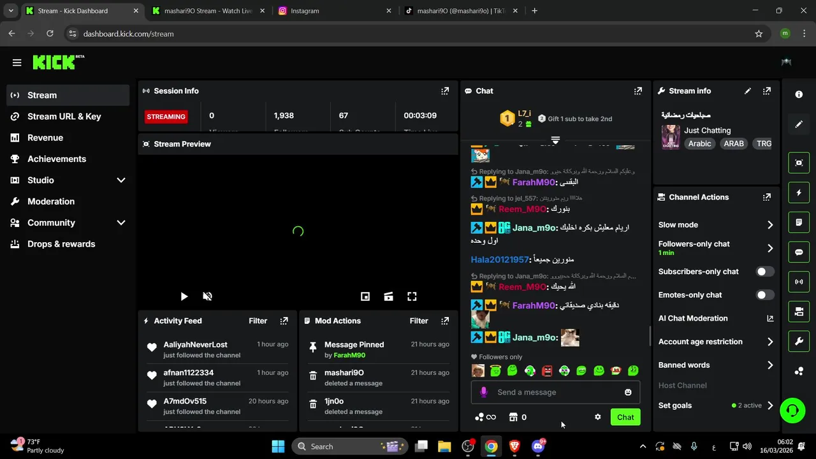This screenshot has width=816, height=459.
Task: Expand the Studio sidebar section
Action: click(121, 180)
